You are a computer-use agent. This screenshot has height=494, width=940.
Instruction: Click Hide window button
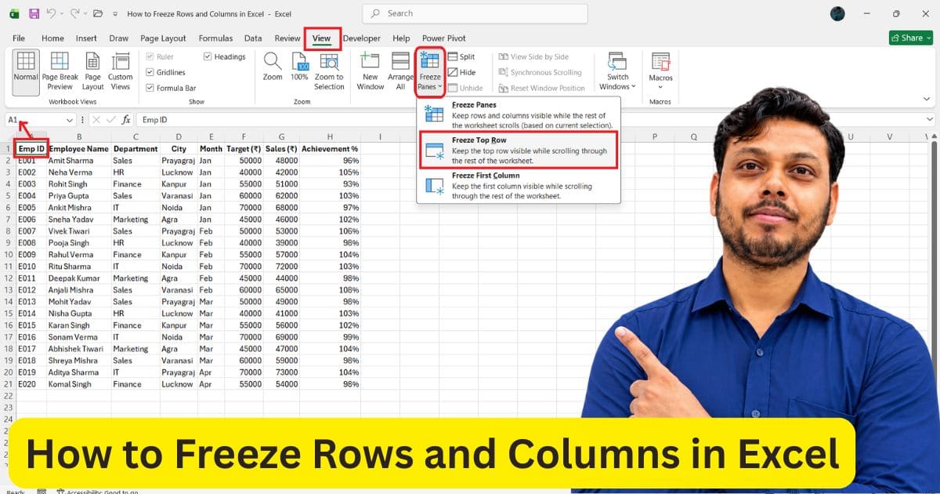click(461, 72)
